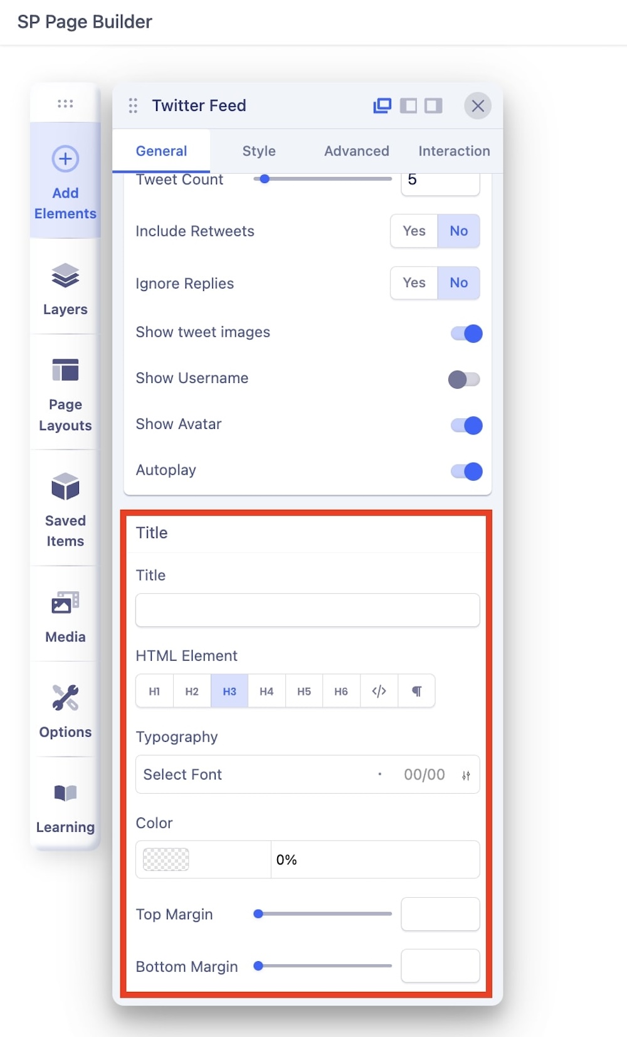
Task: Open the title color picker swatch
Action: point(166,860)
